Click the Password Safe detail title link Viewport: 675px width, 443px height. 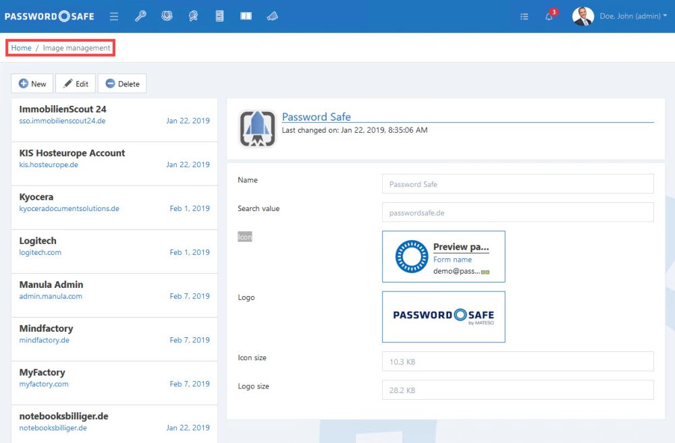pyautogui.click(x=317, y=117)
